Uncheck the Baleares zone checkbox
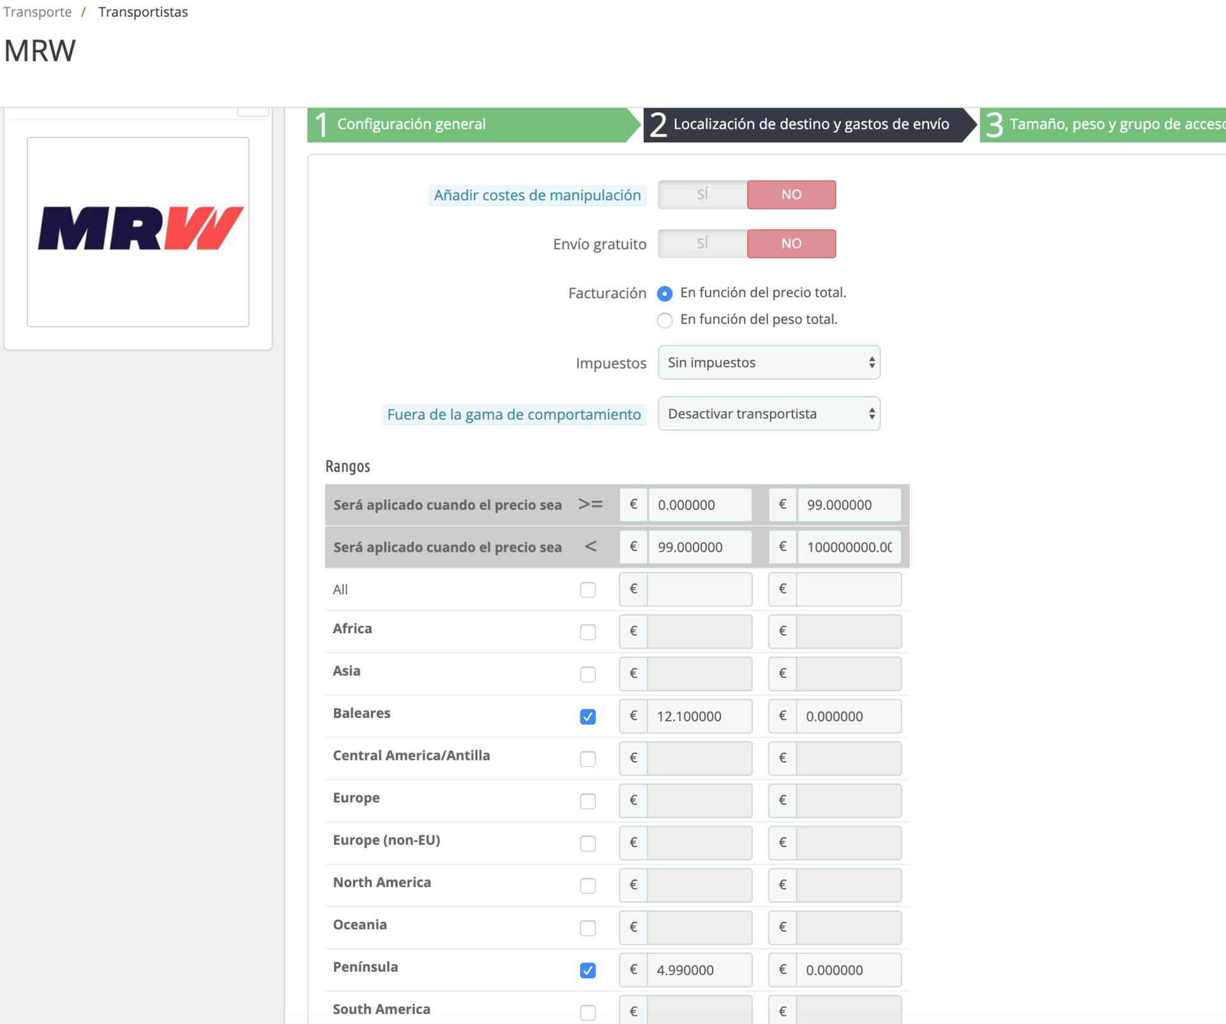This screenshot has height=1024, width=1226. [x=587, y=717]
